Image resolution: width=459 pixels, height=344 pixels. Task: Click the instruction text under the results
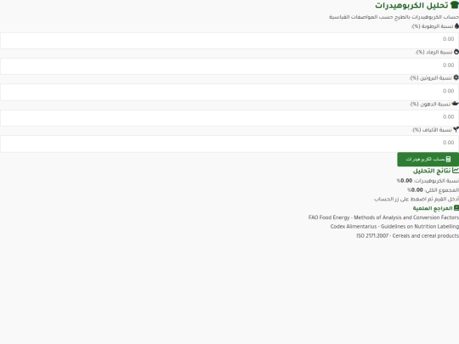[x=416, y=200]
